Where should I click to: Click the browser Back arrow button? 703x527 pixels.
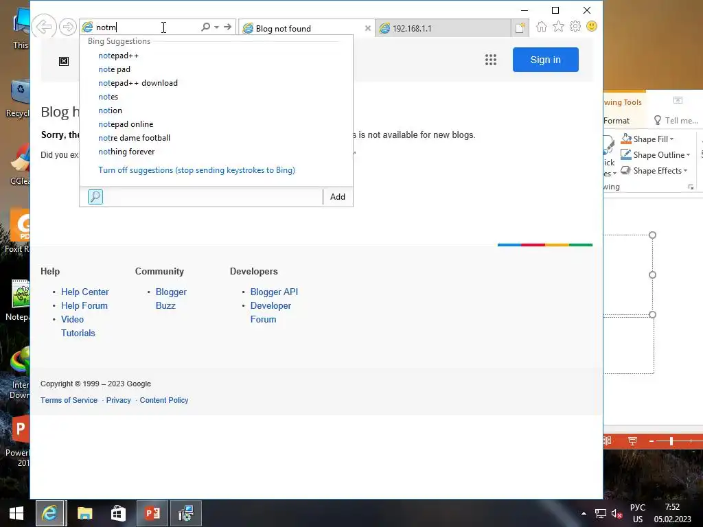coord(44,27)
